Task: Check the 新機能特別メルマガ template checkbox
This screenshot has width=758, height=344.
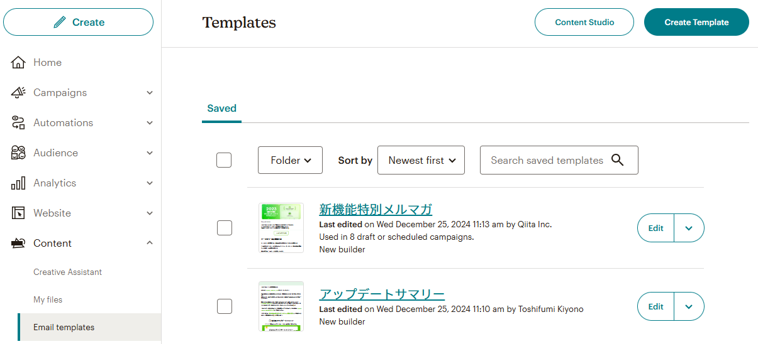Action: tap(225, 228)
